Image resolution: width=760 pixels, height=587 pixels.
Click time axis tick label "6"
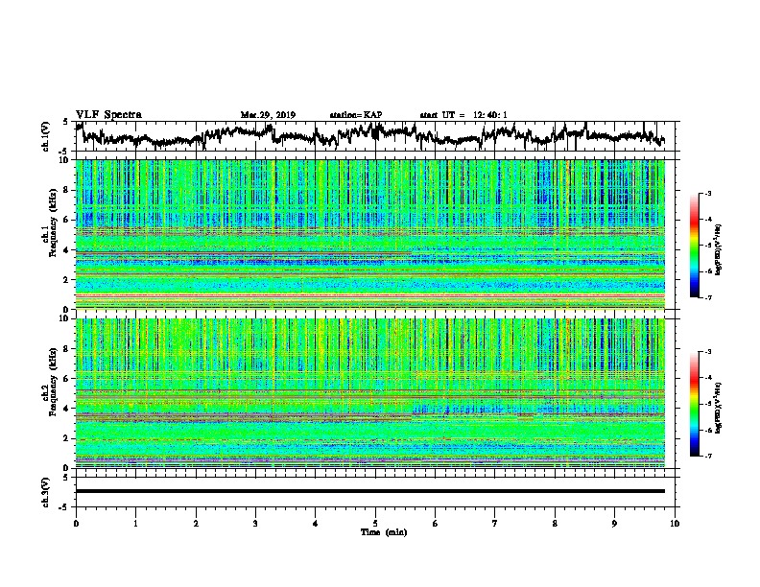pyautogui.click(x=436, y=524)
